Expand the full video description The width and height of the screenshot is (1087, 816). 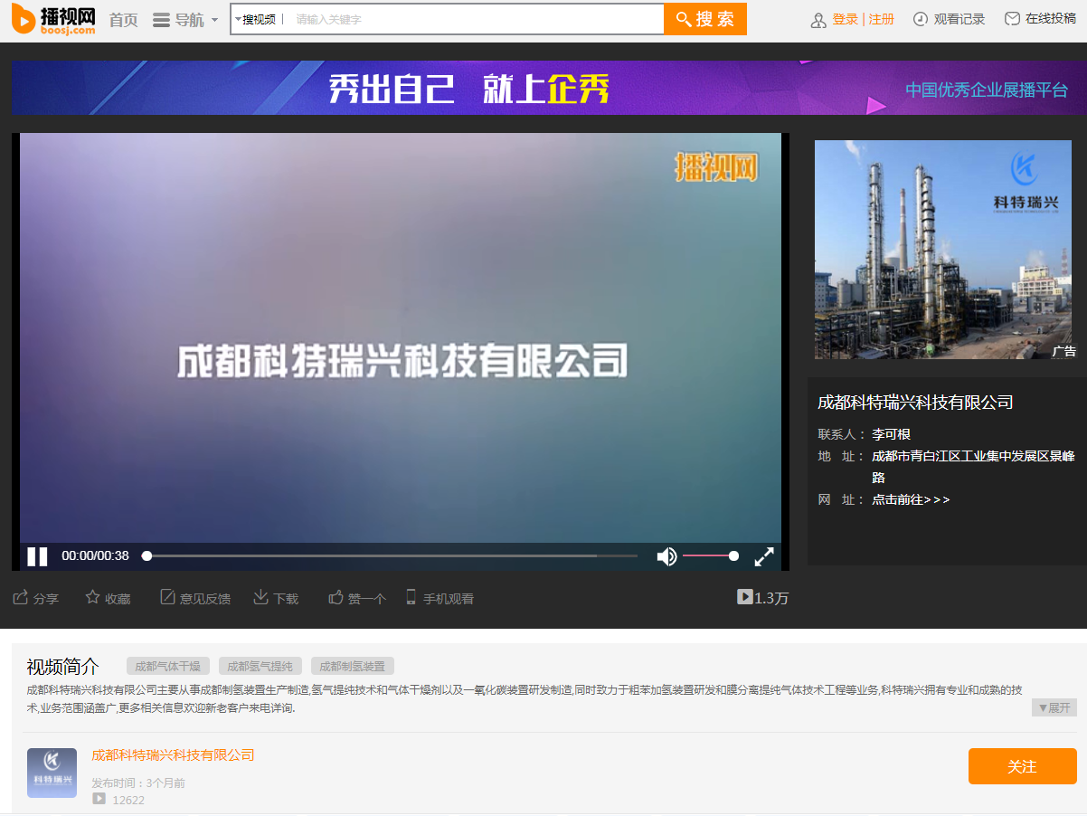[1054, 707]
